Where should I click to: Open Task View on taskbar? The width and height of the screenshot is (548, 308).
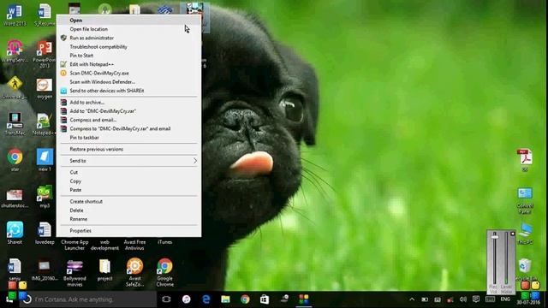(x=166, y=299)
